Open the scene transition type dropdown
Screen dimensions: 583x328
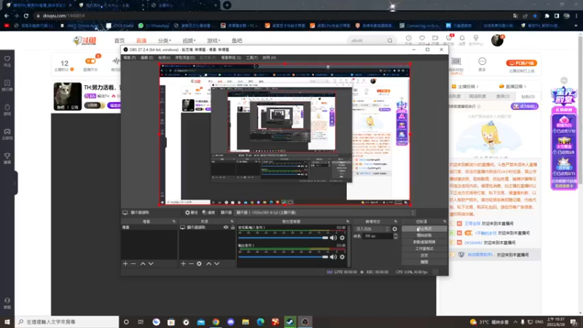coord(372,229)
